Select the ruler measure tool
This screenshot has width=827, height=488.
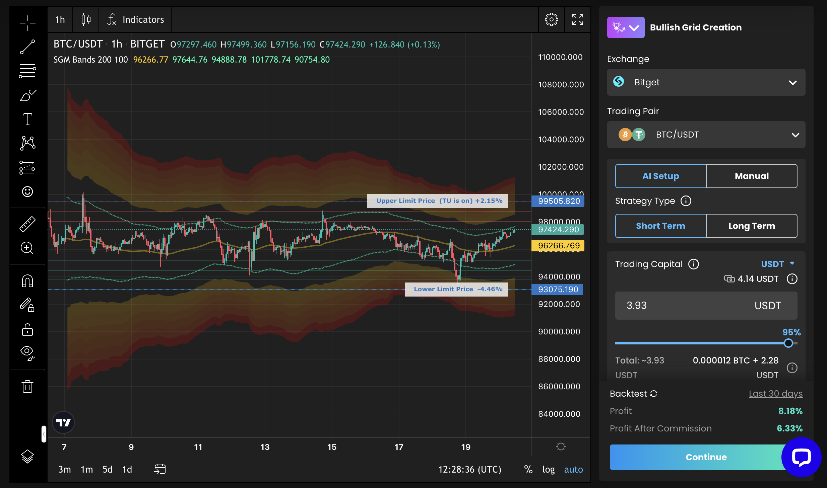(27, 224)
